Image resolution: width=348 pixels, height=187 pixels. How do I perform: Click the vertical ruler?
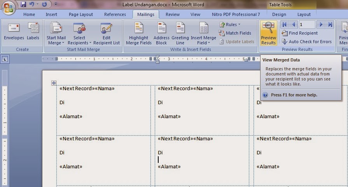click(5, 128)
